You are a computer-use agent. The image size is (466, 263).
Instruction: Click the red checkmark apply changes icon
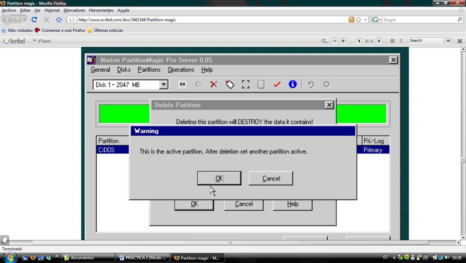277,85
